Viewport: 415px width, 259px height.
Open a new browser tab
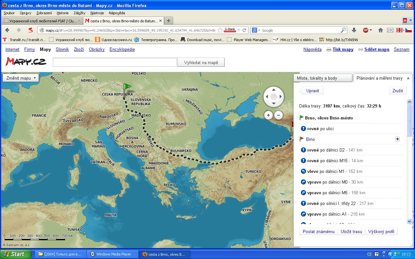tap(168, 21)
